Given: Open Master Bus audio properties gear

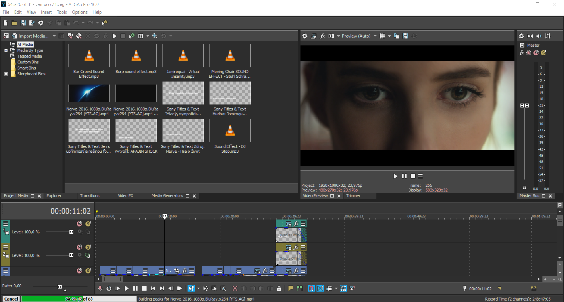Looking at the screenshot, I should [521, 36].
